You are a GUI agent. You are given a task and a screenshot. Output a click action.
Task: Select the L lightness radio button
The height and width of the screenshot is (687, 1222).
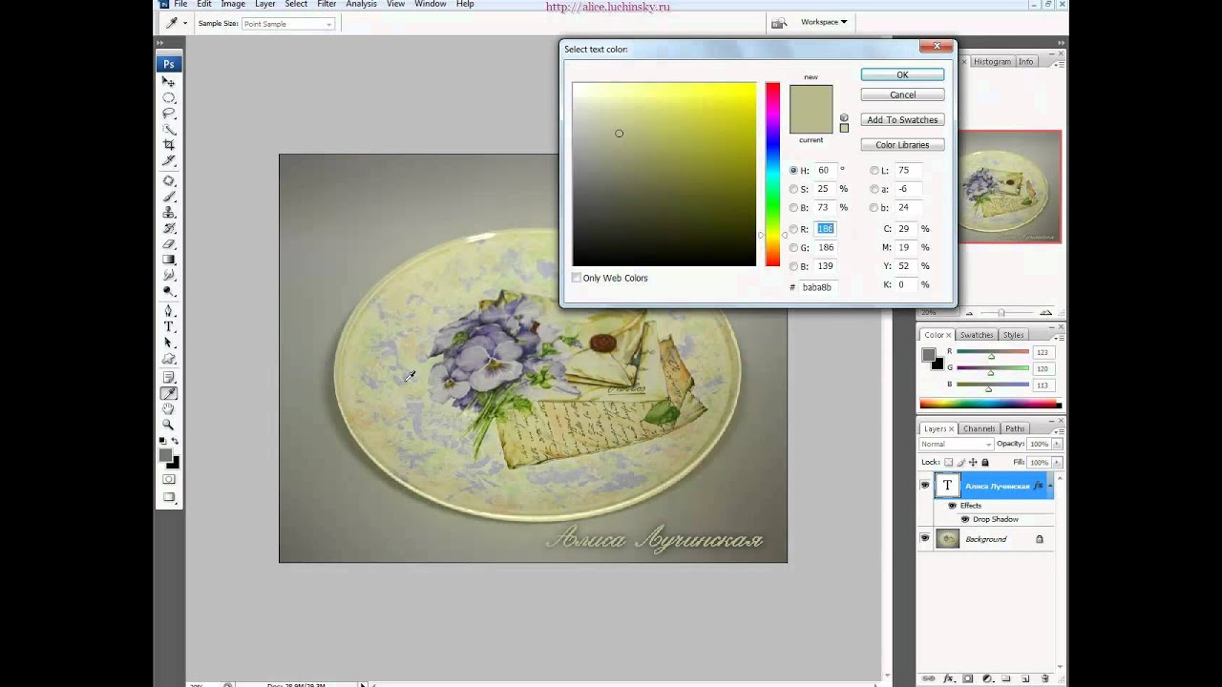click(x=874, y=170)
